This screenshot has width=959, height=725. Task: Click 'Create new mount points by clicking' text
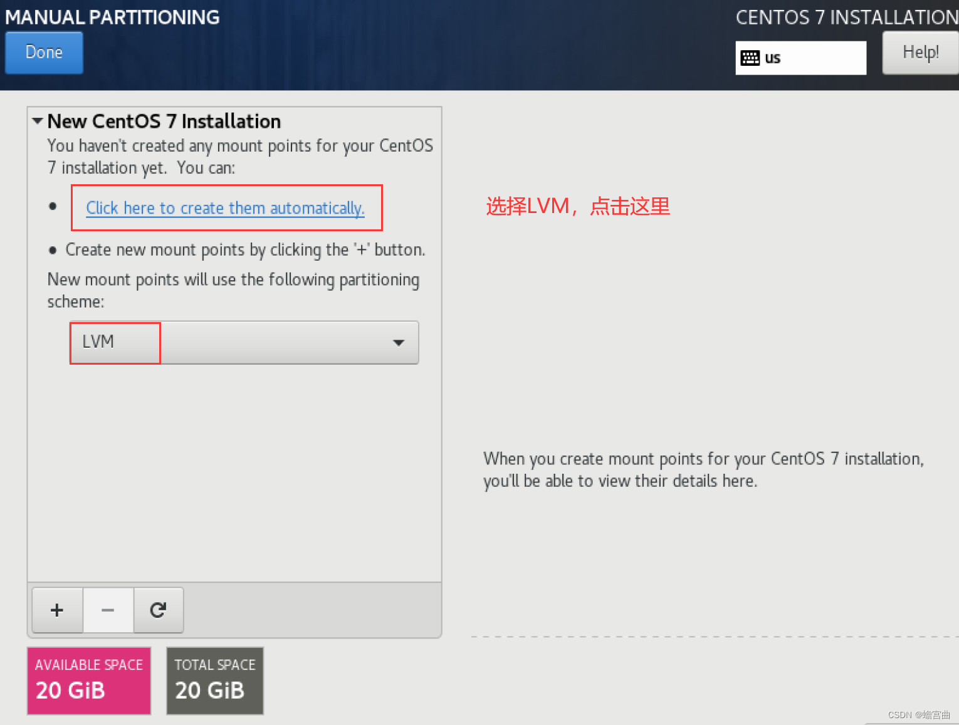[245, 249]
